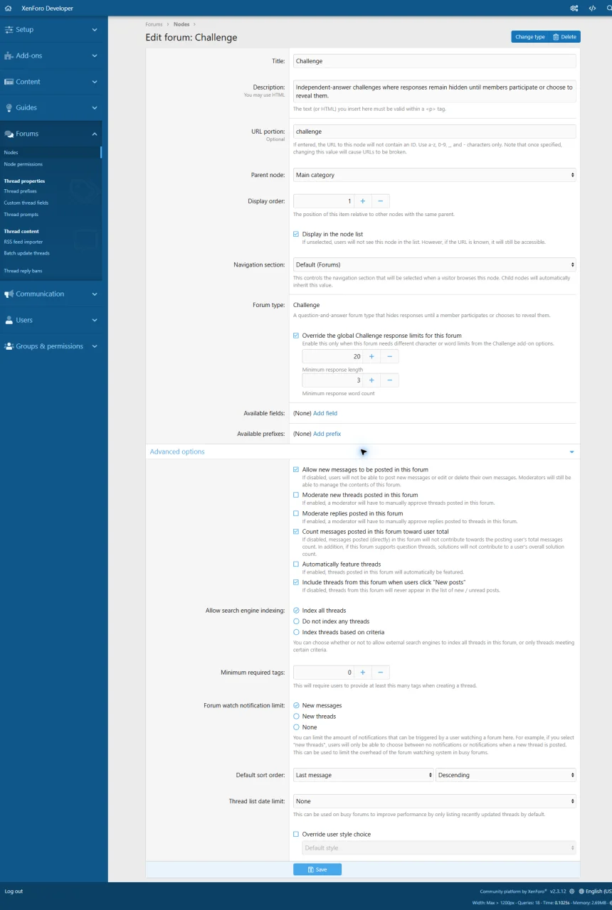Viewport: 612px width, 910px height.
Task: Click the Content icon in sidebar
Action: coord(9,82)
